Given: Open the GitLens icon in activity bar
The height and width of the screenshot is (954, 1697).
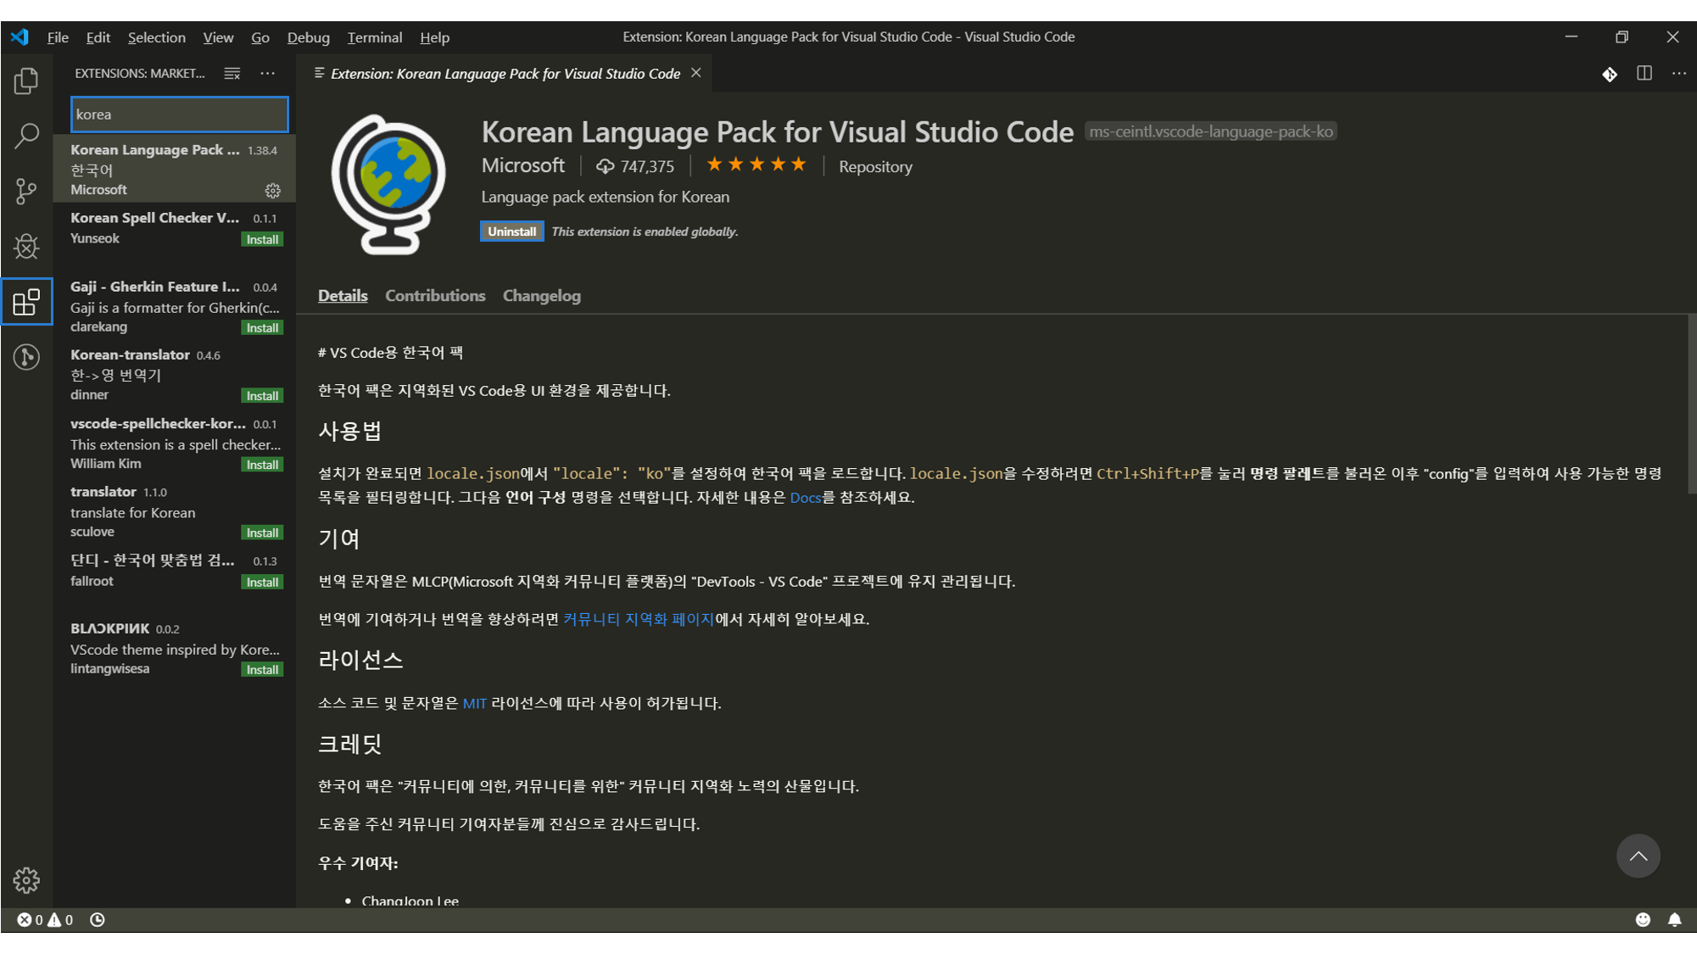Looking at the screenshot, I should (x=26, y=357).
